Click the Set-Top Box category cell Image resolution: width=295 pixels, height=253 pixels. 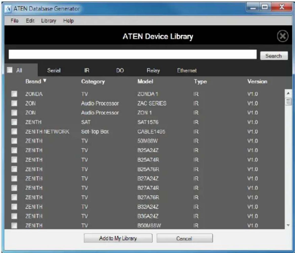(95, 132)
